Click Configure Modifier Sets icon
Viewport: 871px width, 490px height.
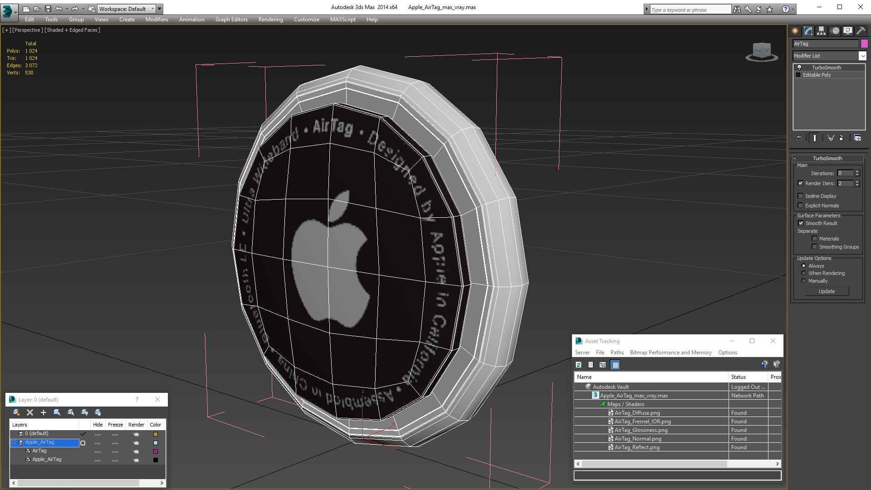(x=857, y=138)
